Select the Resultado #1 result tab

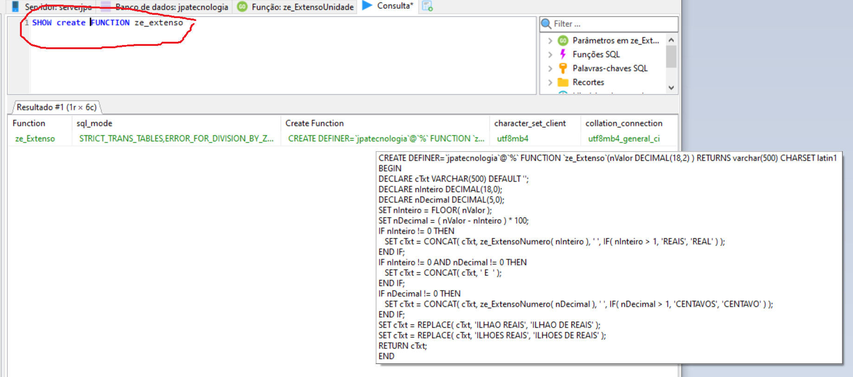coord(56,107)
